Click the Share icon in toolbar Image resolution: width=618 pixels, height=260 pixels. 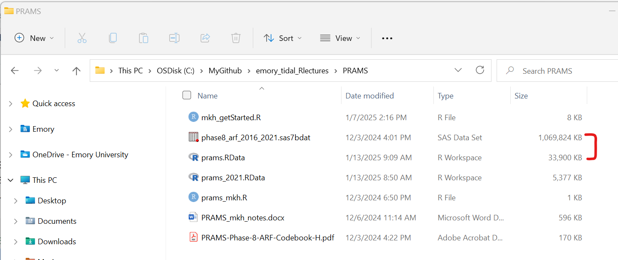(205, 38)
